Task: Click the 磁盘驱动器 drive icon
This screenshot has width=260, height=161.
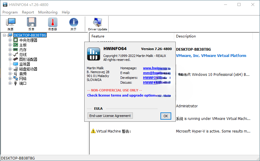Action: click(16, 69)
